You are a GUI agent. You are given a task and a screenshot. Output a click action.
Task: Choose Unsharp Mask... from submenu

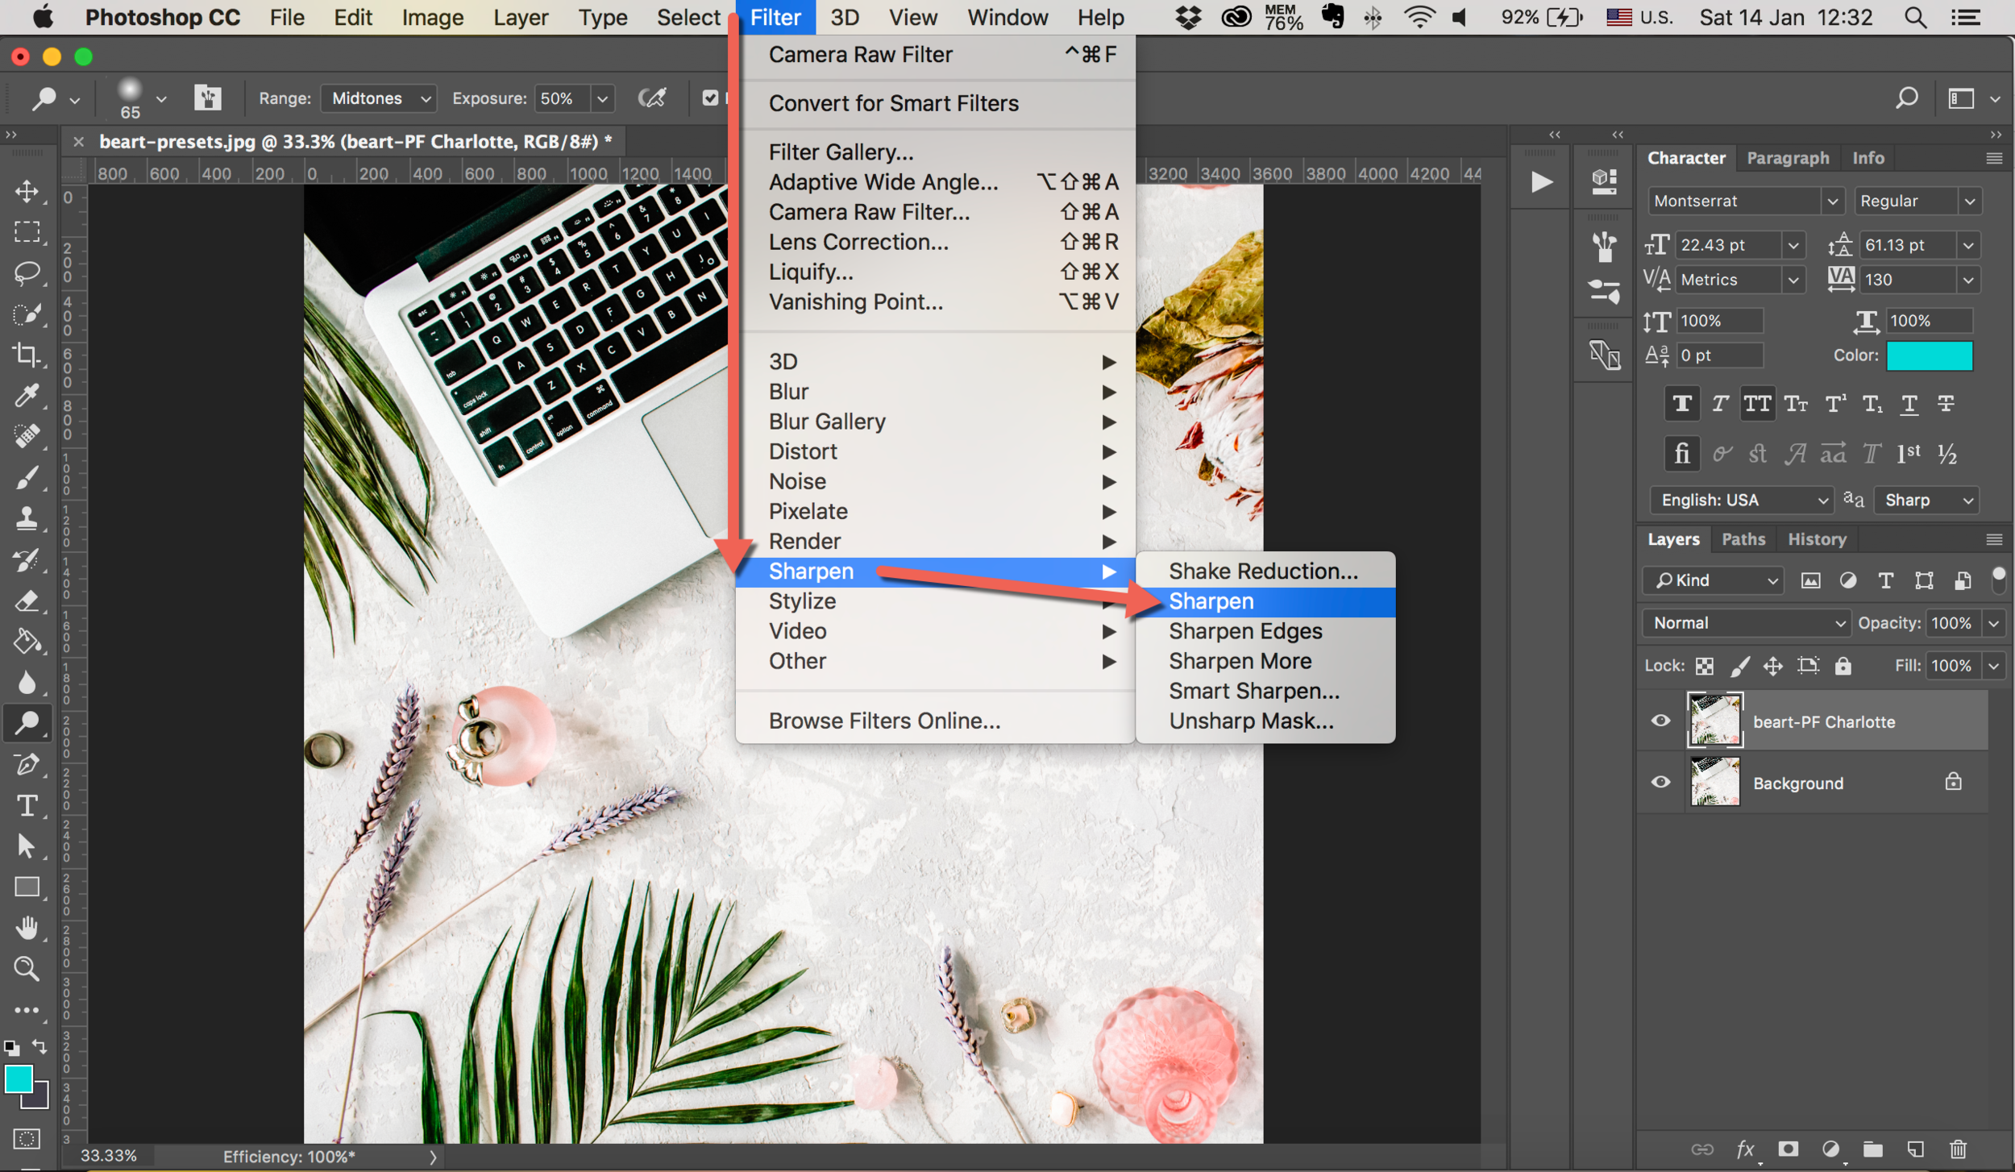point(1265,721)
